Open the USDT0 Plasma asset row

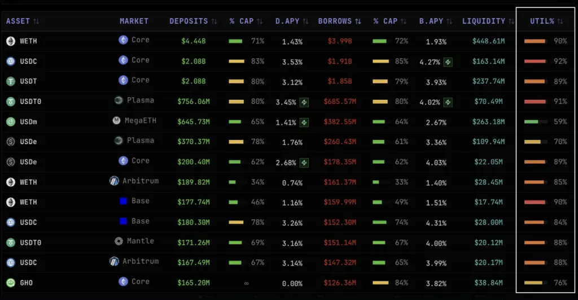click(288, 102)
